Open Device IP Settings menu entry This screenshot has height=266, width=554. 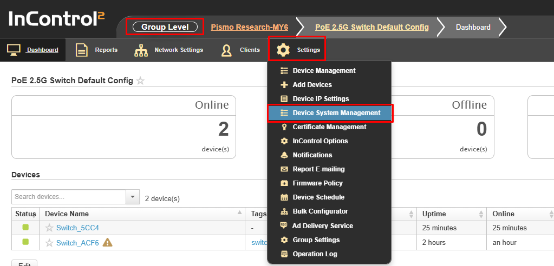click(329, 99)
